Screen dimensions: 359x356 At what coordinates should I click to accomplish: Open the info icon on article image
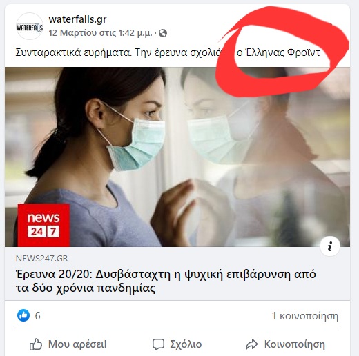pos(330,246)
